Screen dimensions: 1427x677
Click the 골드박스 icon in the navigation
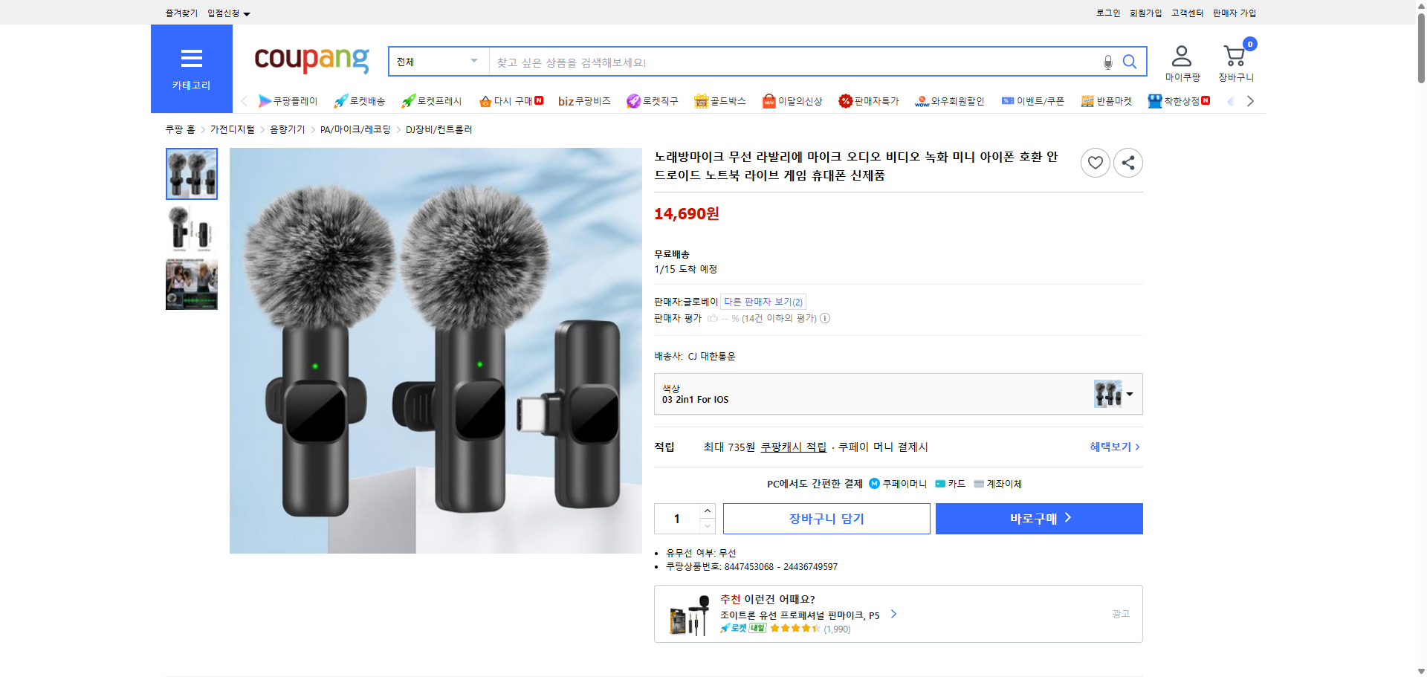tap(701, 100)
